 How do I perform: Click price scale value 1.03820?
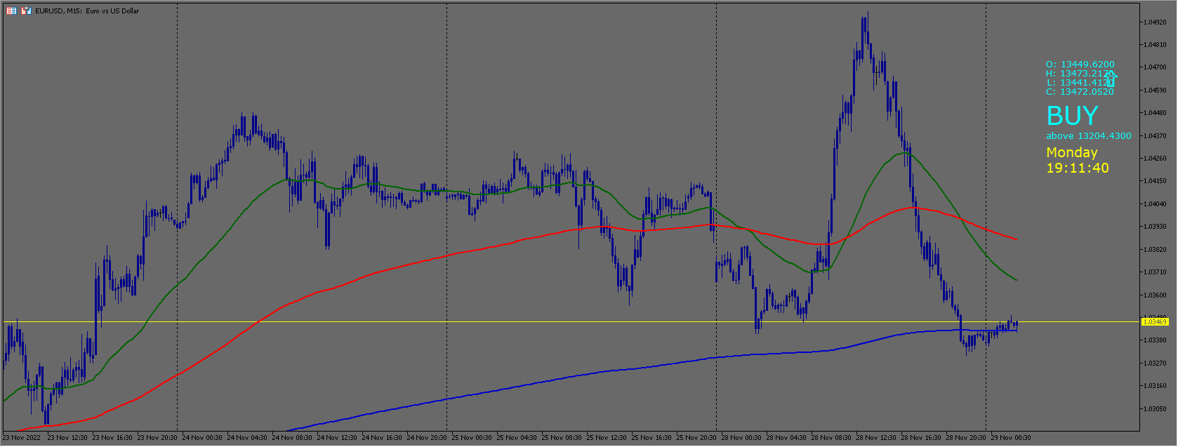(x=1154, y=250)
